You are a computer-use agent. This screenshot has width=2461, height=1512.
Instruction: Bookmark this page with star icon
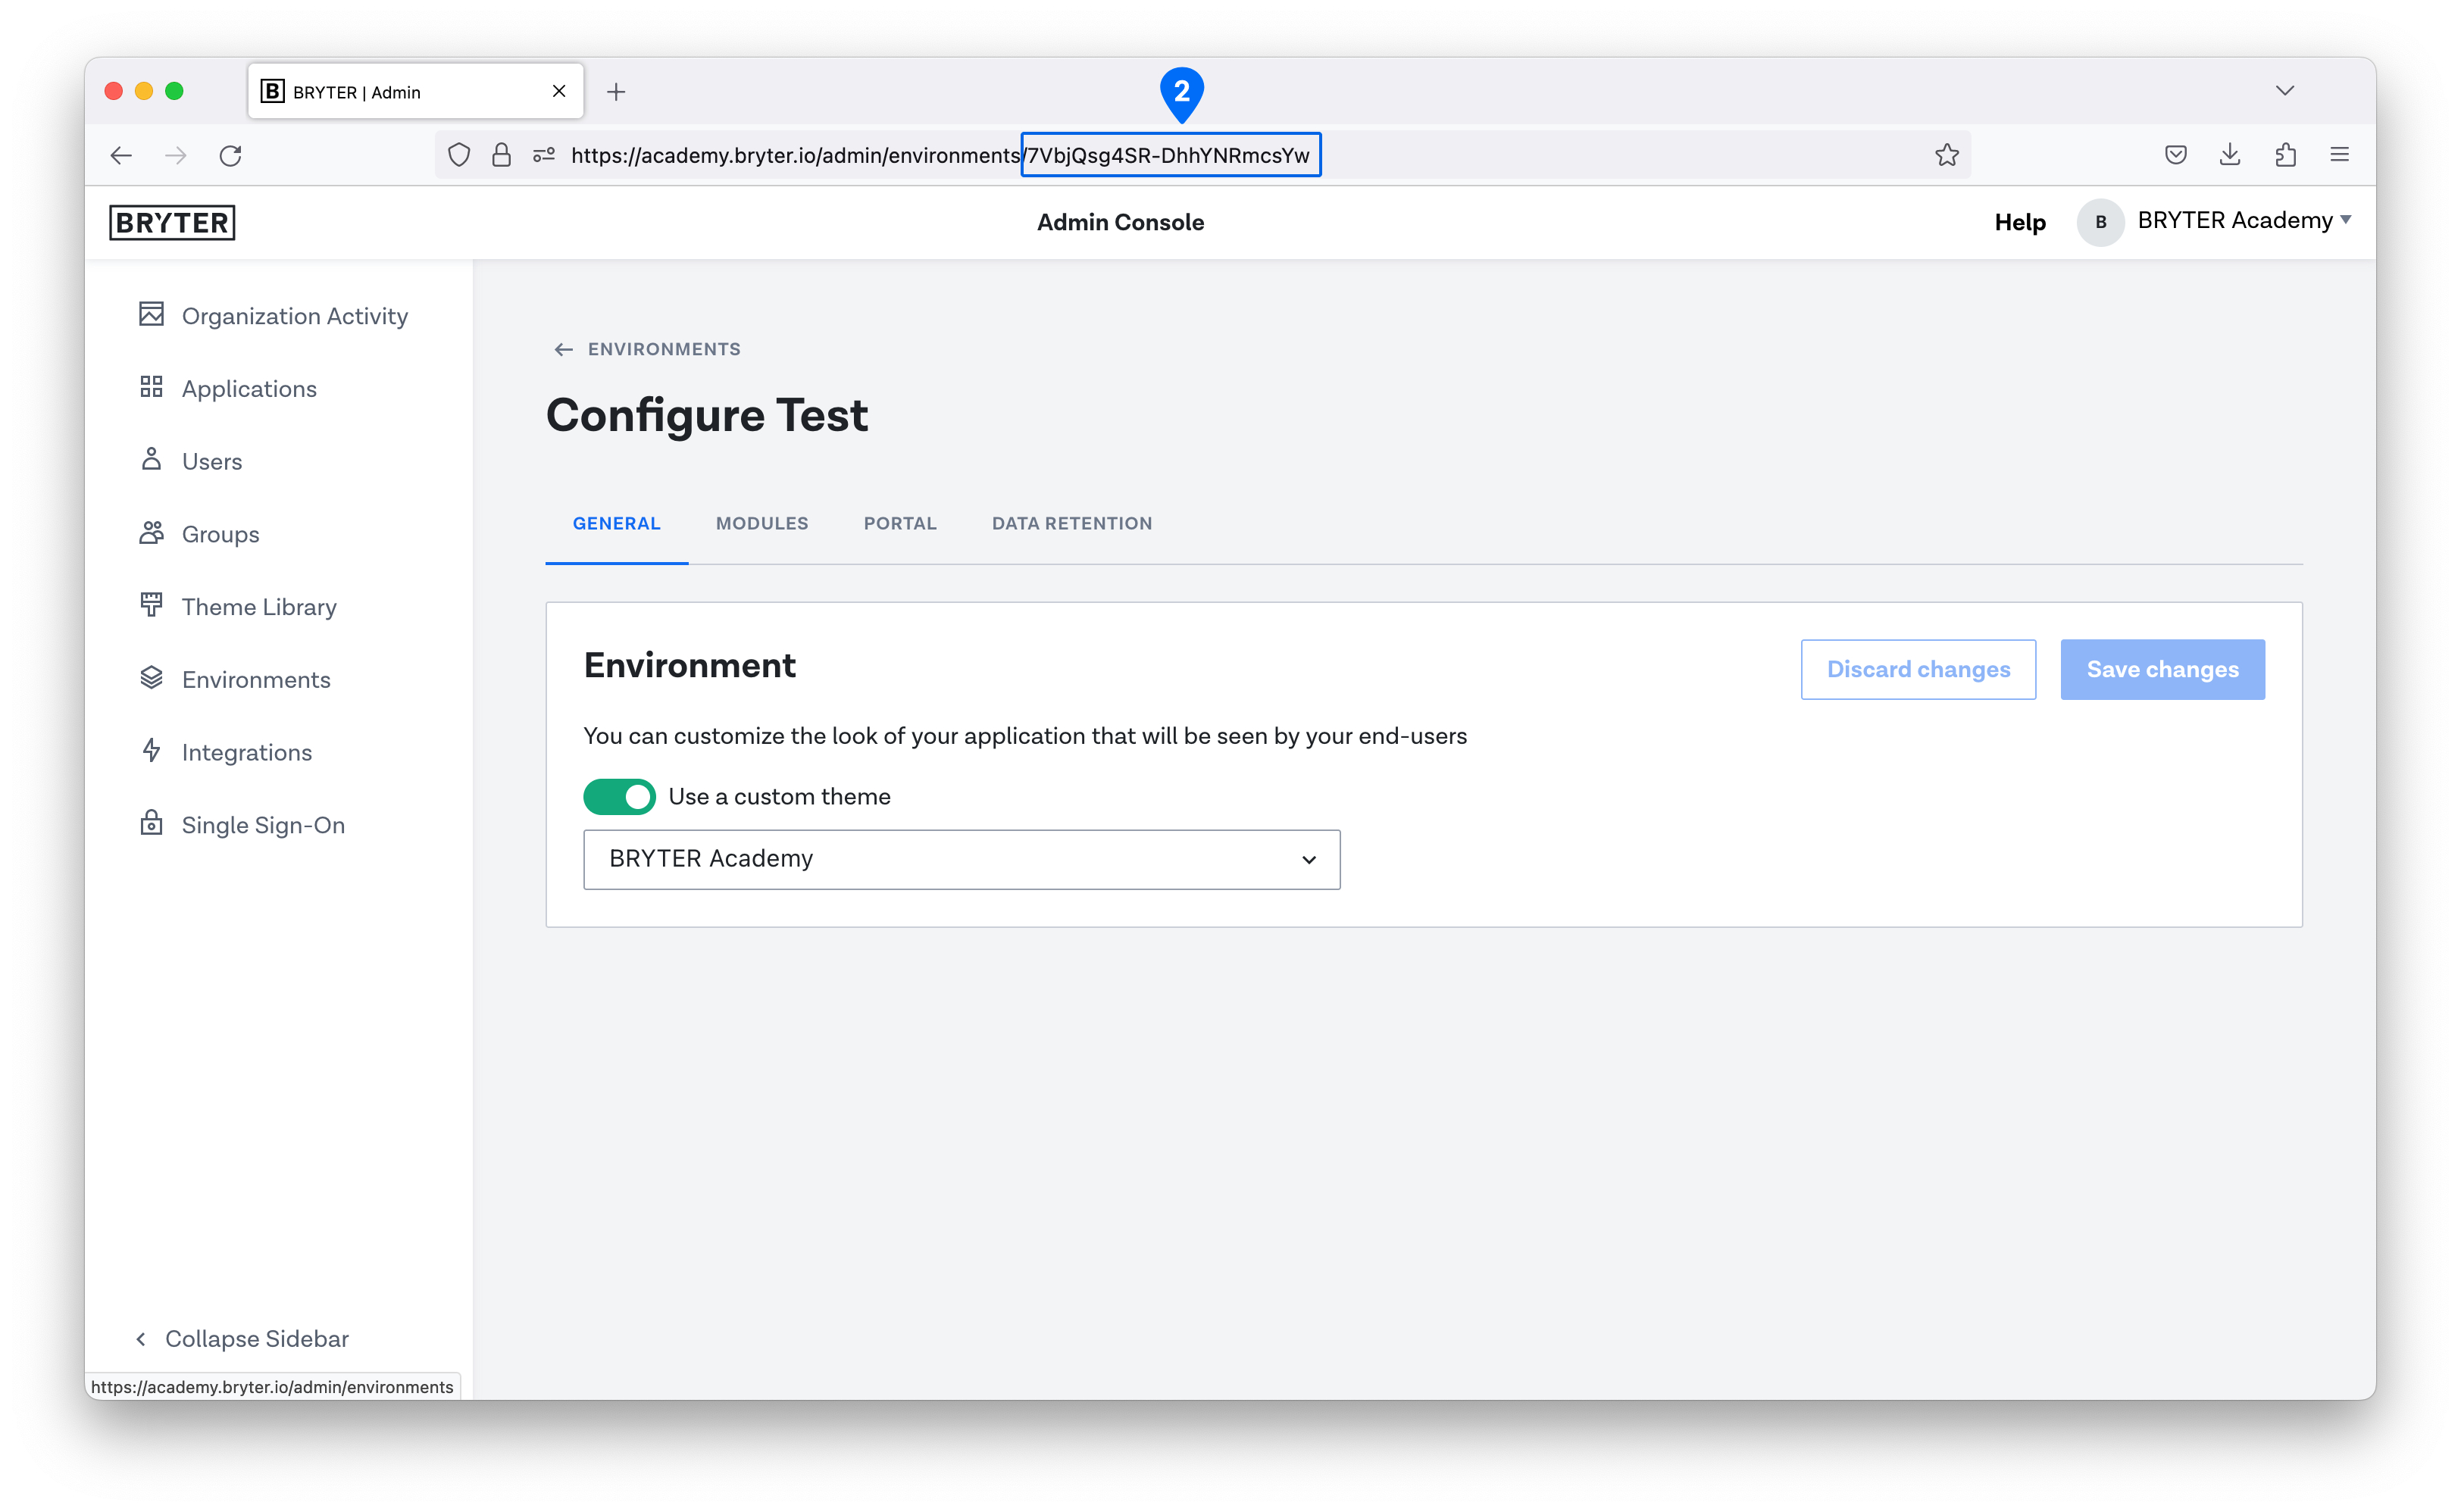(1947, 155)
